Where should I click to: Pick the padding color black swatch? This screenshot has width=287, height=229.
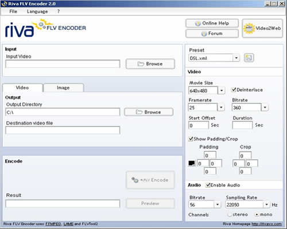[192, 163]
